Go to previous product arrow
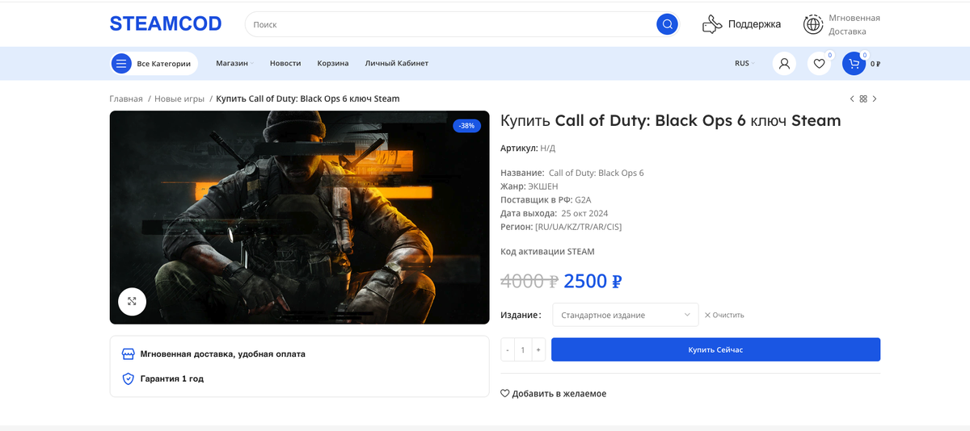Image resolution: width=970 pixels, height=431 pixels. click(x=852, y=98)
